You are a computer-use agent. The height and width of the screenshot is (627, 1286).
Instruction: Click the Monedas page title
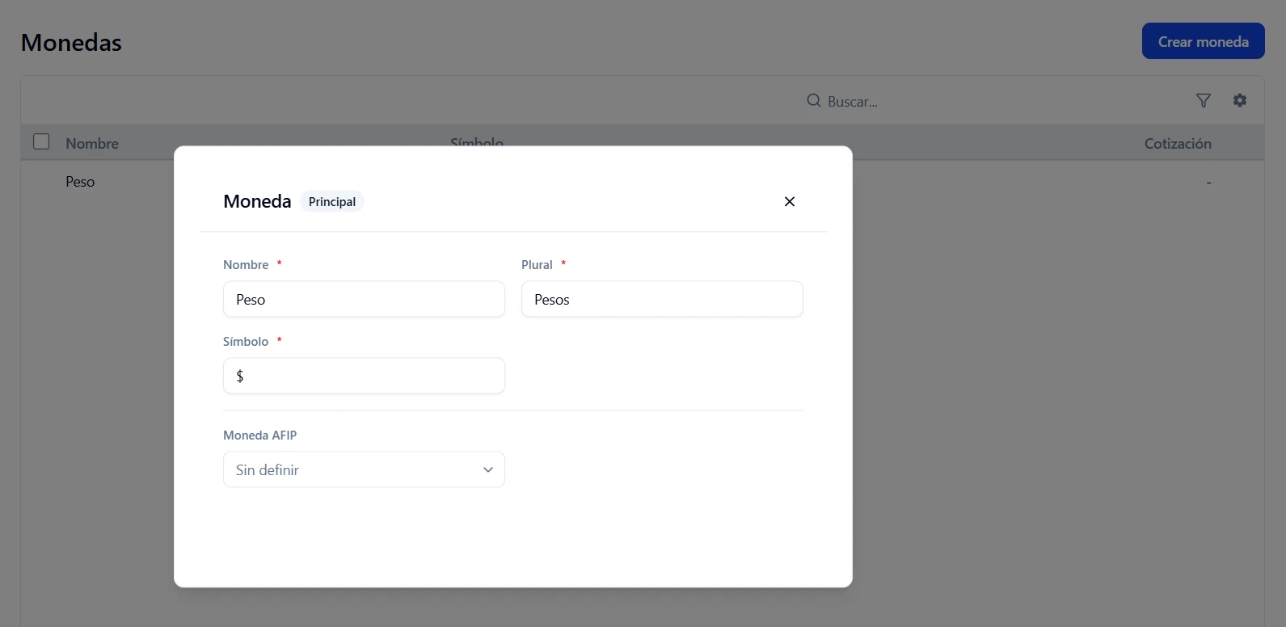tap(71, 42)
